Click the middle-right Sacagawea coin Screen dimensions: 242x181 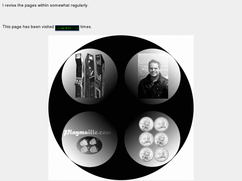click(161, 139)
